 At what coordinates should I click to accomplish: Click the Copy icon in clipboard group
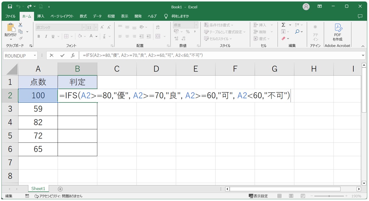coord(21,31)
